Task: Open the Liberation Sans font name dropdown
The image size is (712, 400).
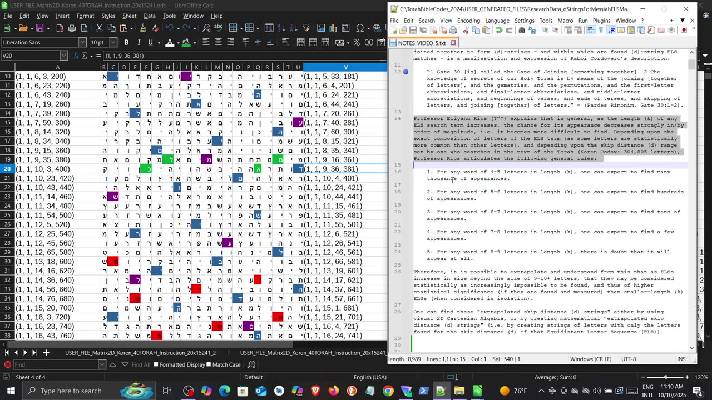Action: [x=82, y=42]
